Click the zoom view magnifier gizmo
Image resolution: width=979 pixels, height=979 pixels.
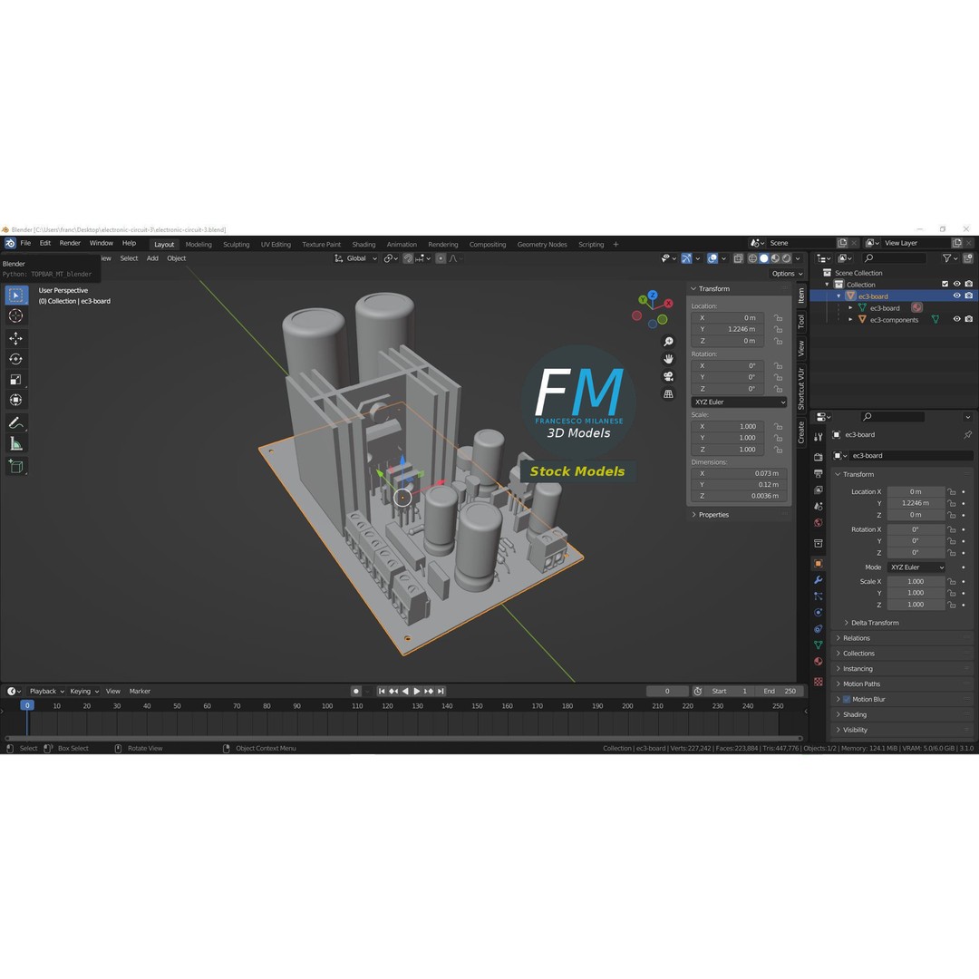[668, 342]
